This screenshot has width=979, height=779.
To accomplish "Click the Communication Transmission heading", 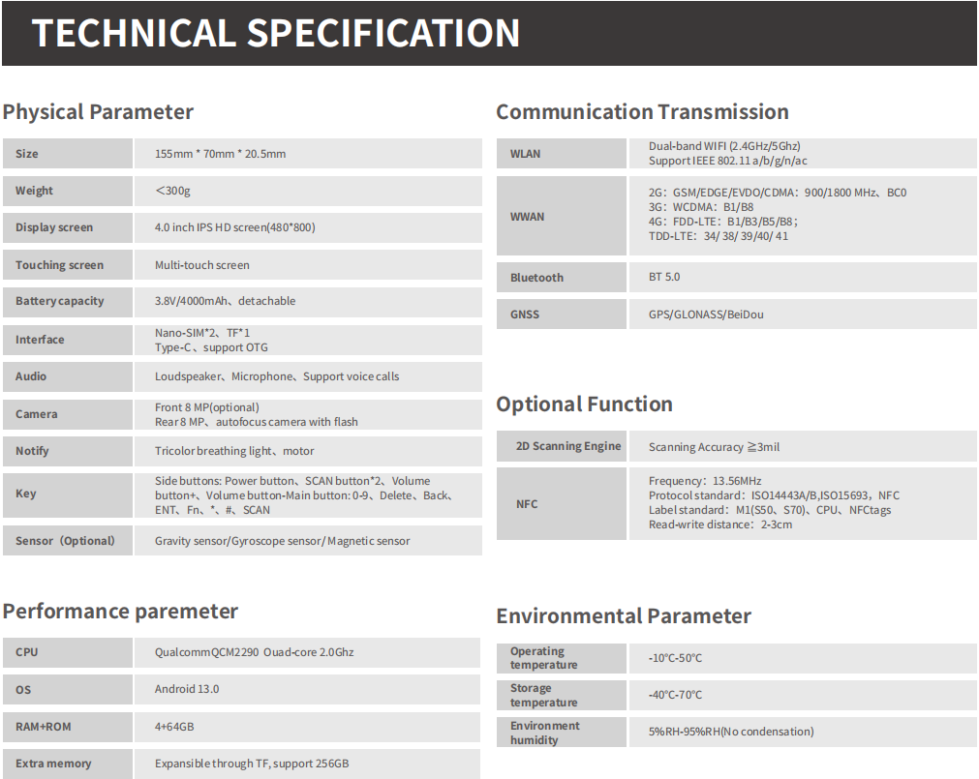I will 642,112.
